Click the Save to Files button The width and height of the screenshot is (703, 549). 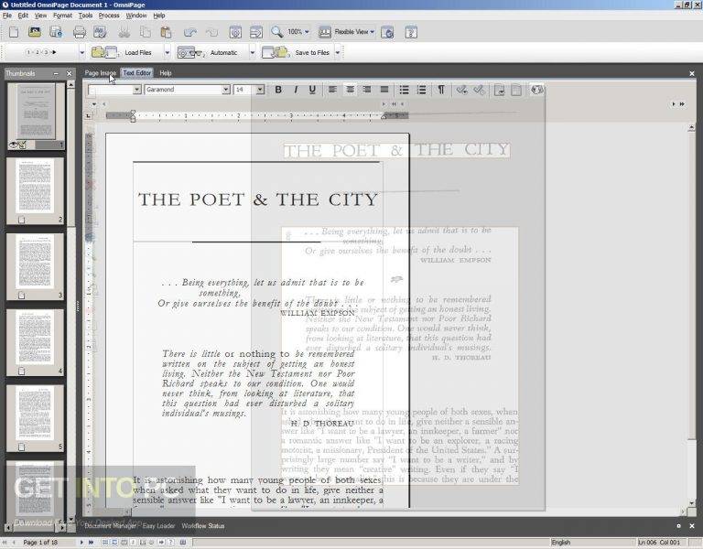tap(297, 52)
